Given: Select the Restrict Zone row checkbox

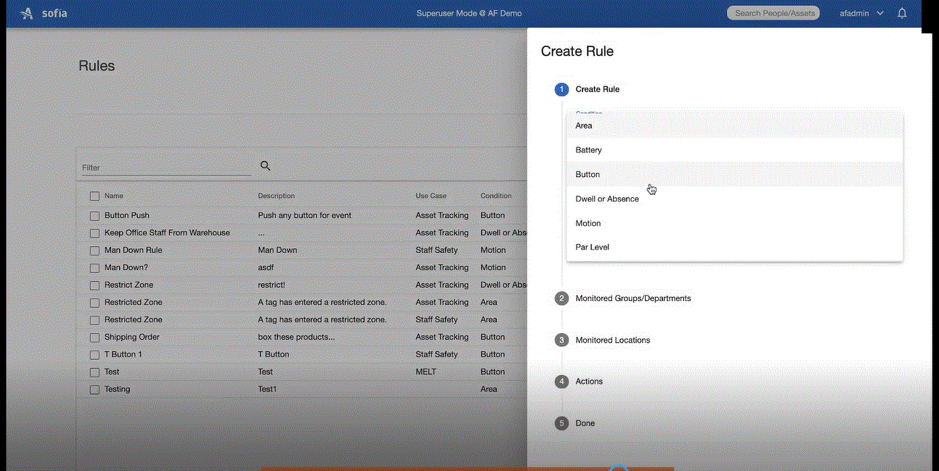Looking at the screenshot, I should 94,285.
